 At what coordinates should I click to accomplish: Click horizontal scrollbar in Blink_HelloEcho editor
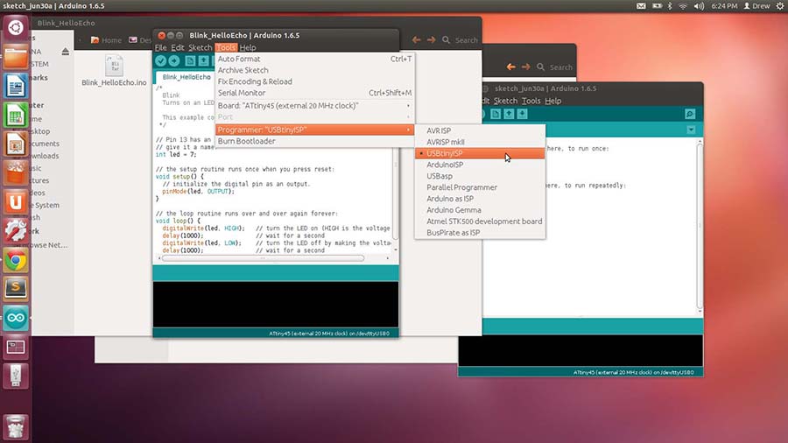click(263, 258)
